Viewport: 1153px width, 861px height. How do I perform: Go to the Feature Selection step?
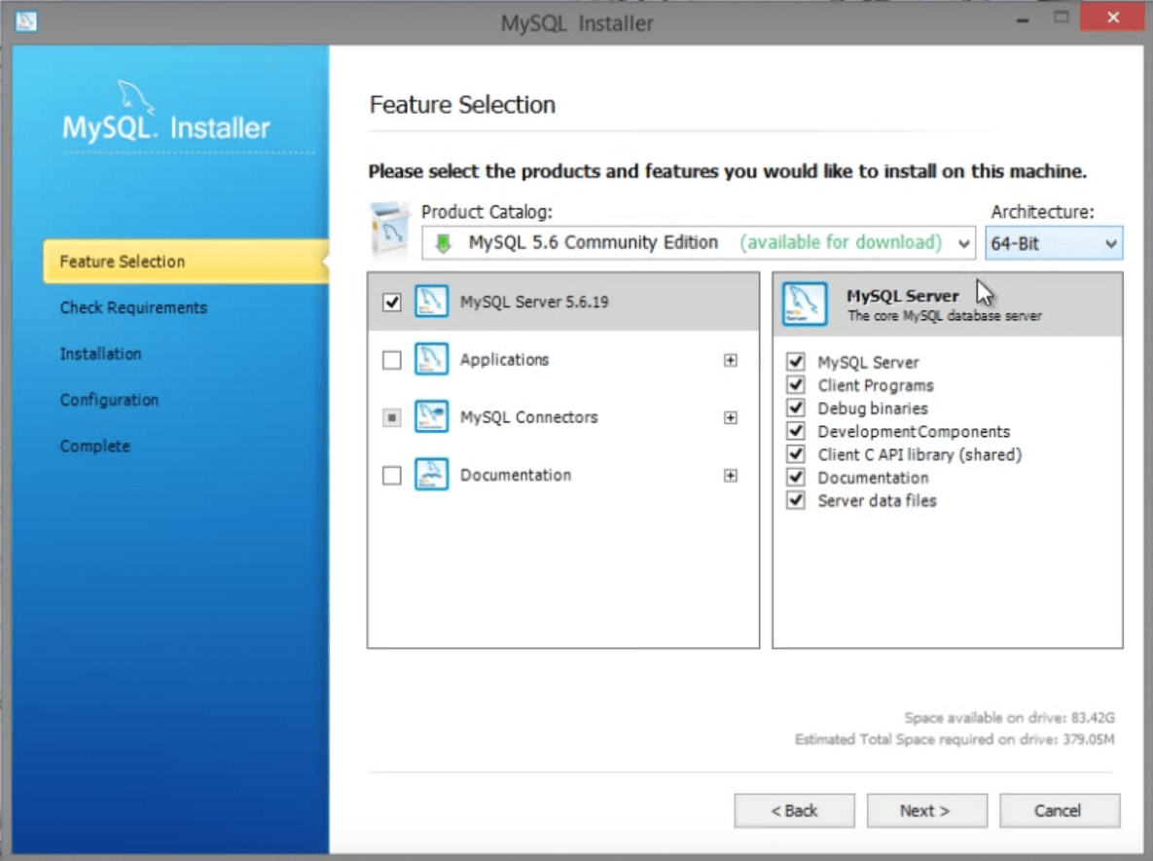(x=186, y=262)
